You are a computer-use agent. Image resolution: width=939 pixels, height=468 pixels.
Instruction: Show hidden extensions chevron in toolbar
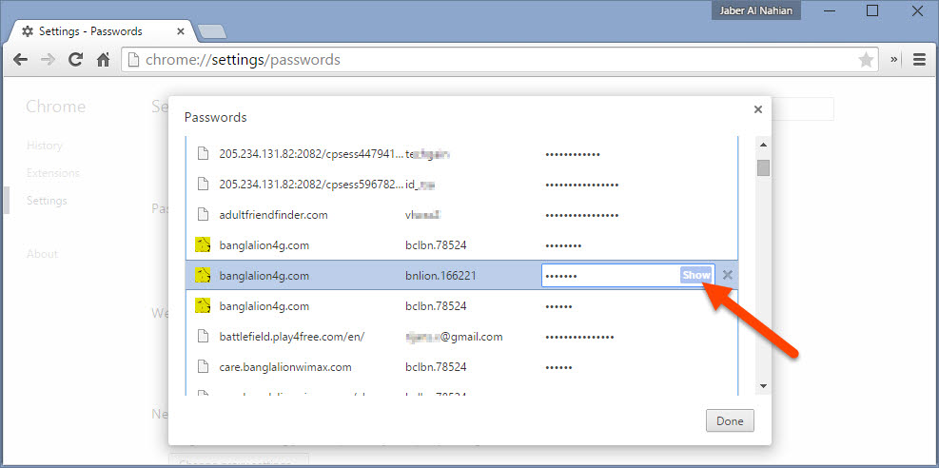pyautogui.click(x=894, y=59)
